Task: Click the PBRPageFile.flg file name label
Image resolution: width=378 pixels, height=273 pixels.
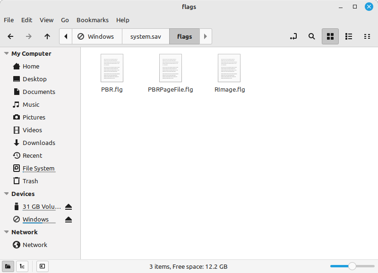Action: pyautogui.click(x=171, y=90)
